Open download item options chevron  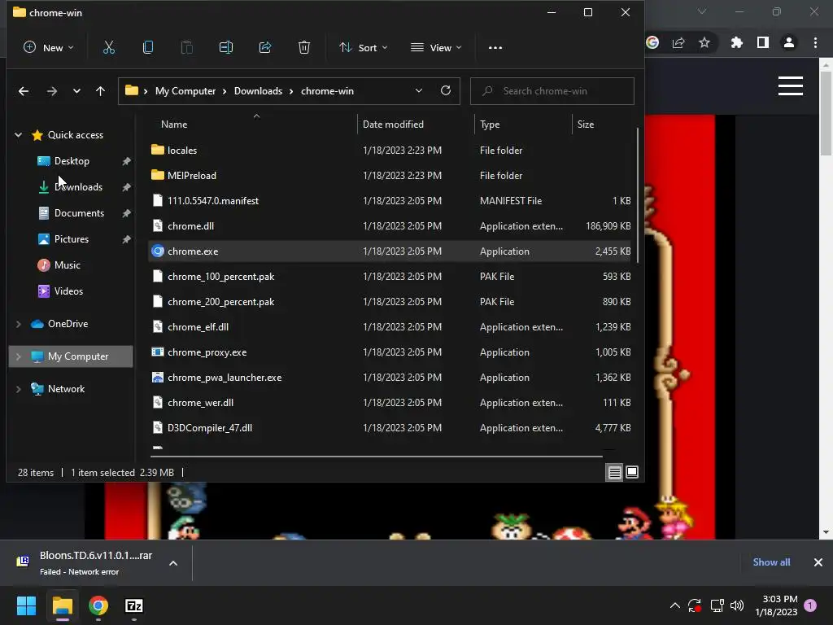173,563
